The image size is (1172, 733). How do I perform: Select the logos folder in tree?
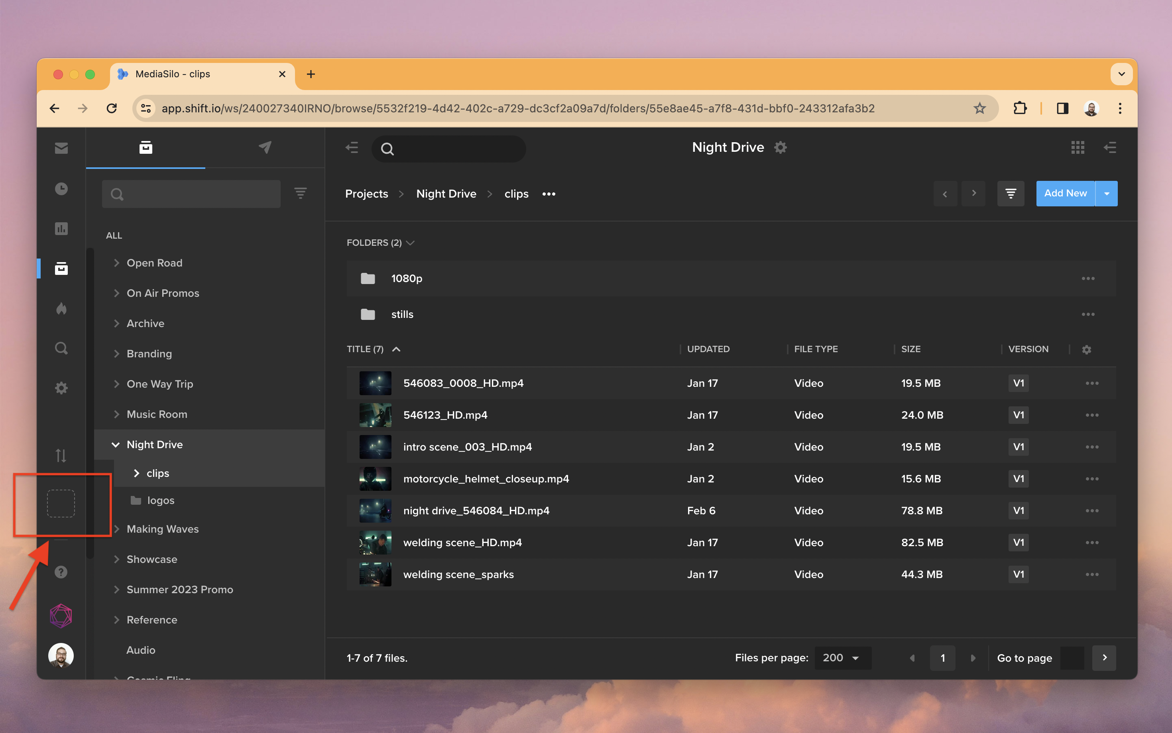tap(160, 500)
